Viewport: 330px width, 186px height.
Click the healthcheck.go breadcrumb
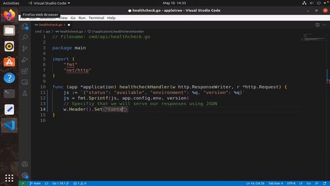point(69,32)
